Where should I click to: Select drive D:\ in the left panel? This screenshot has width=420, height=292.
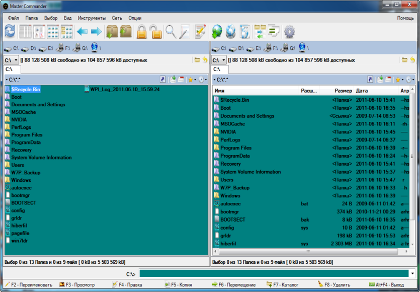29,48
